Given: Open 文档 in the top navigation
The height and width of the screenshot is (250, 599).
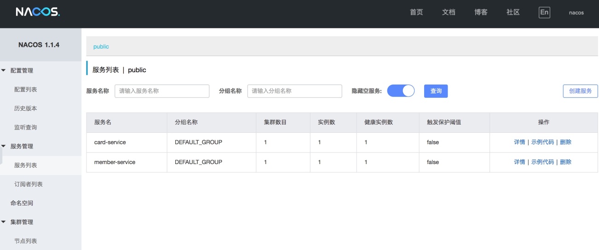Looking at the screenshot, I should (x=449, y=12).
